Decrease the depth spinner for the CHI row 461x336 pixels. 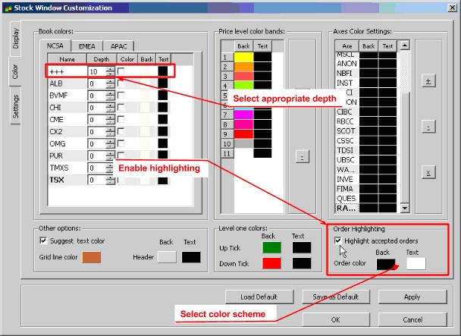pyautogui.click(x=111, y=110)
